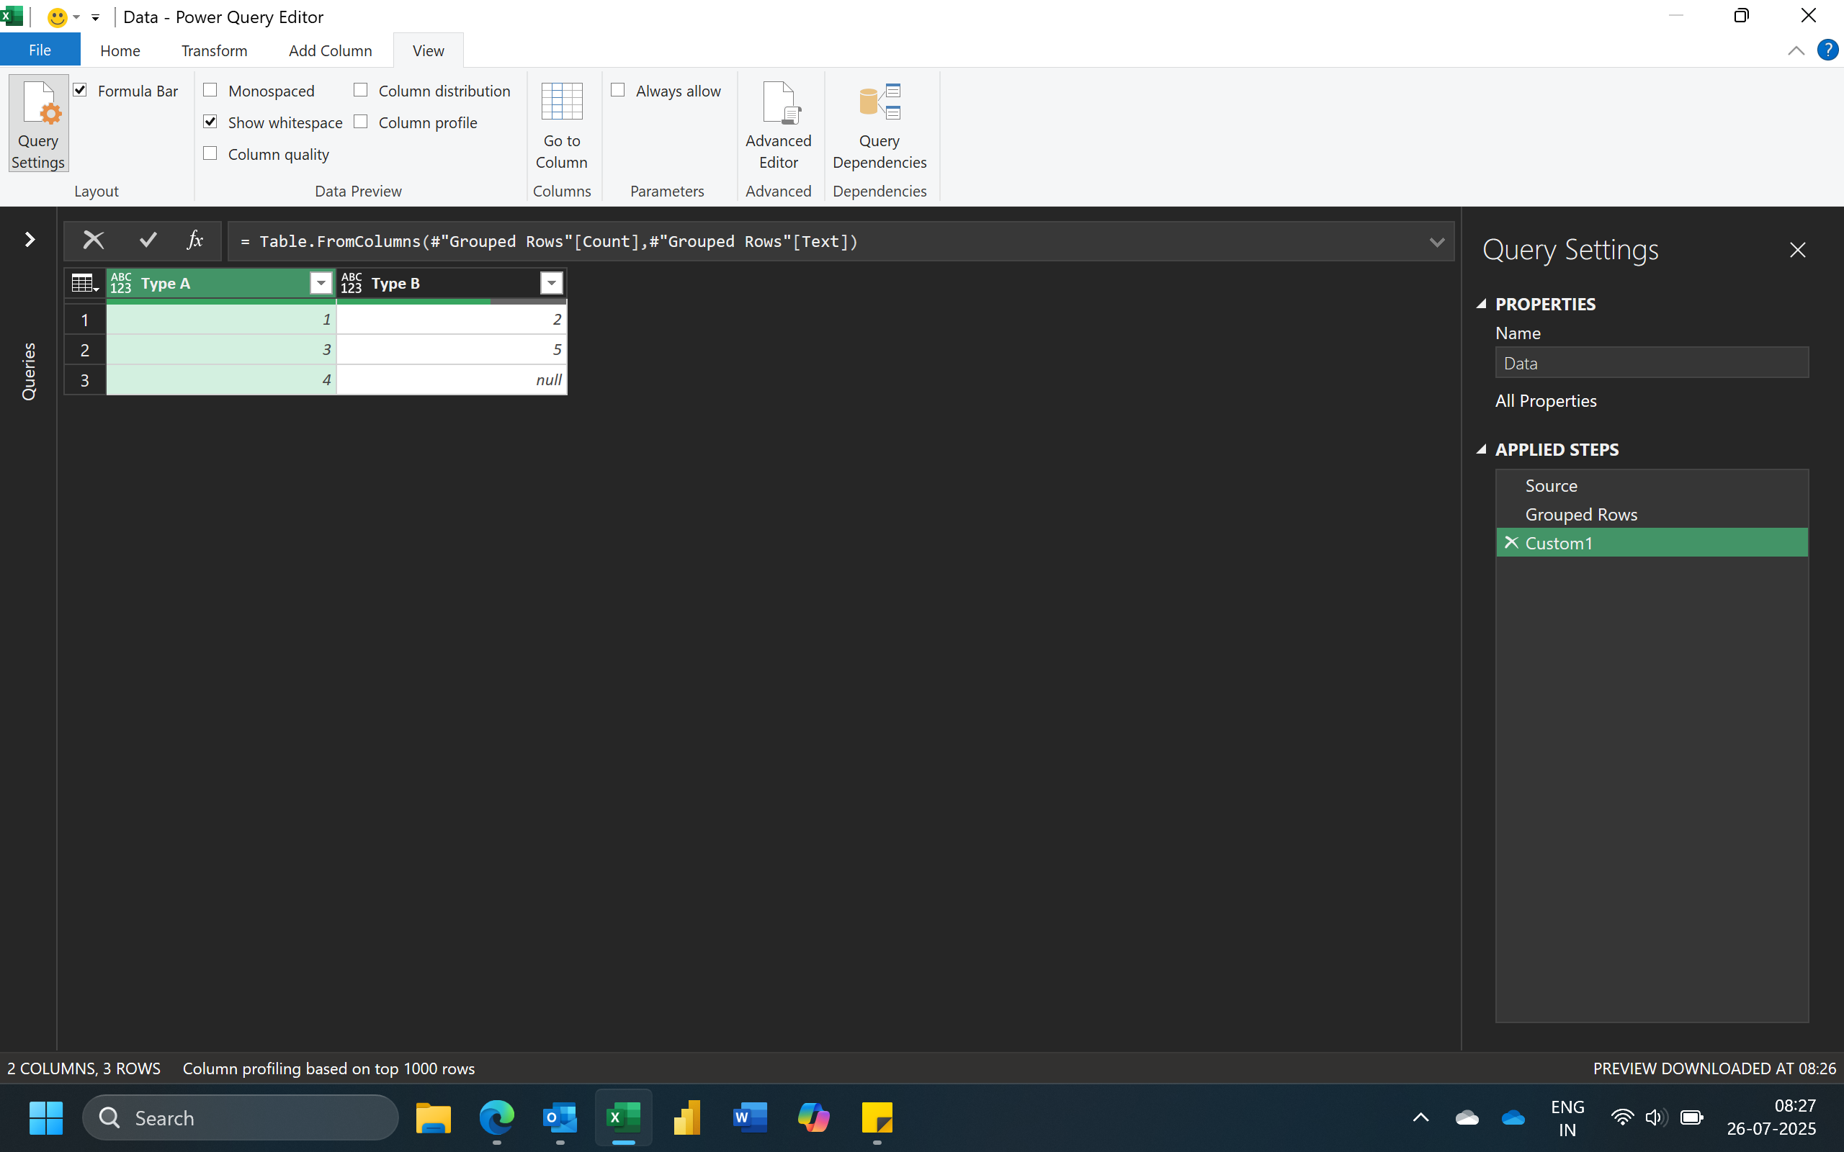Open the Query Settings ribbon button

pos(38,123)
